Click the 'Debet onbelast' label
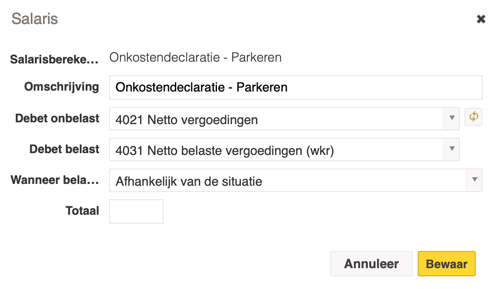The width and height of the screenshot is (492, 289). click(57, 118)
